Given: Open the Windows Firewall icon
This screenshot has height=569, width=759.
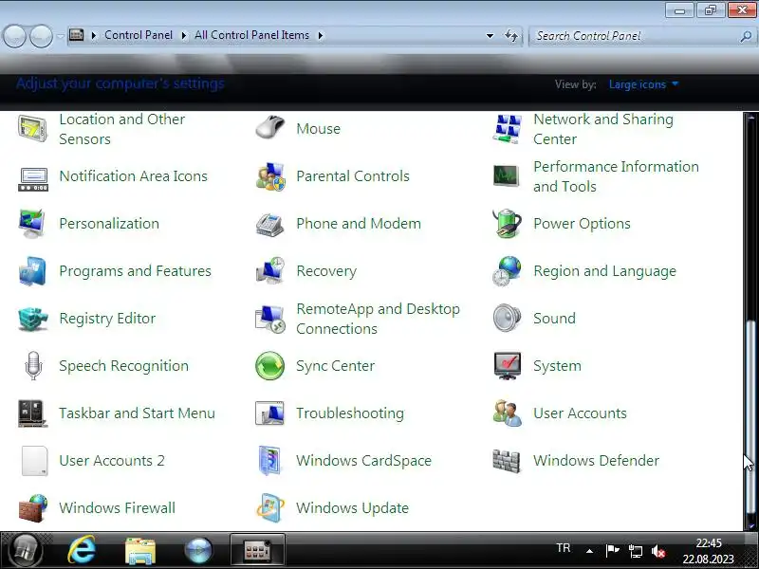Looking at the screenshot, I should tap(32, 508).
